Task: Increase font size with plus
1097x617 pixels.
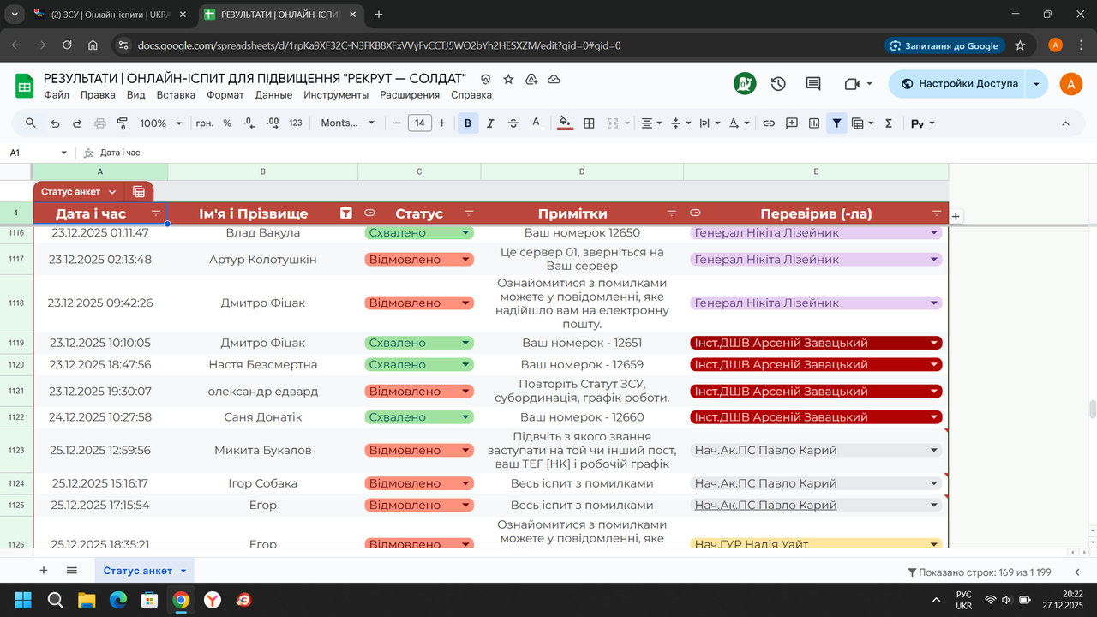Action: coord(442,123)
